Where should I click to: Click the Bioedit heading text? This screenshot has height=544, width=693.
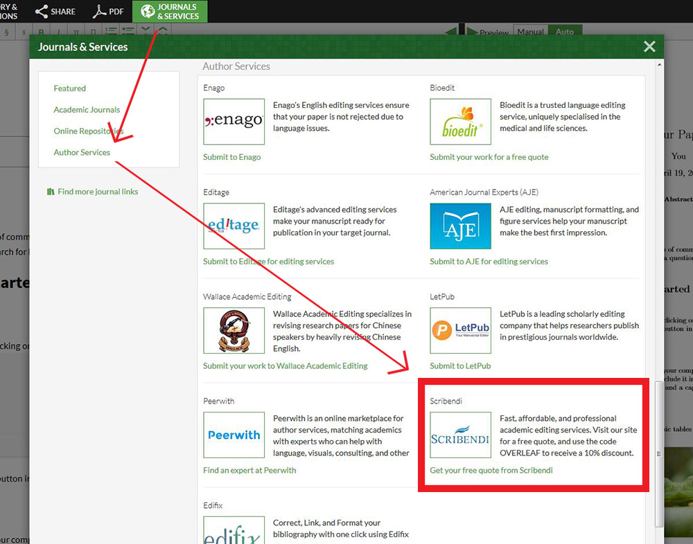442,88
